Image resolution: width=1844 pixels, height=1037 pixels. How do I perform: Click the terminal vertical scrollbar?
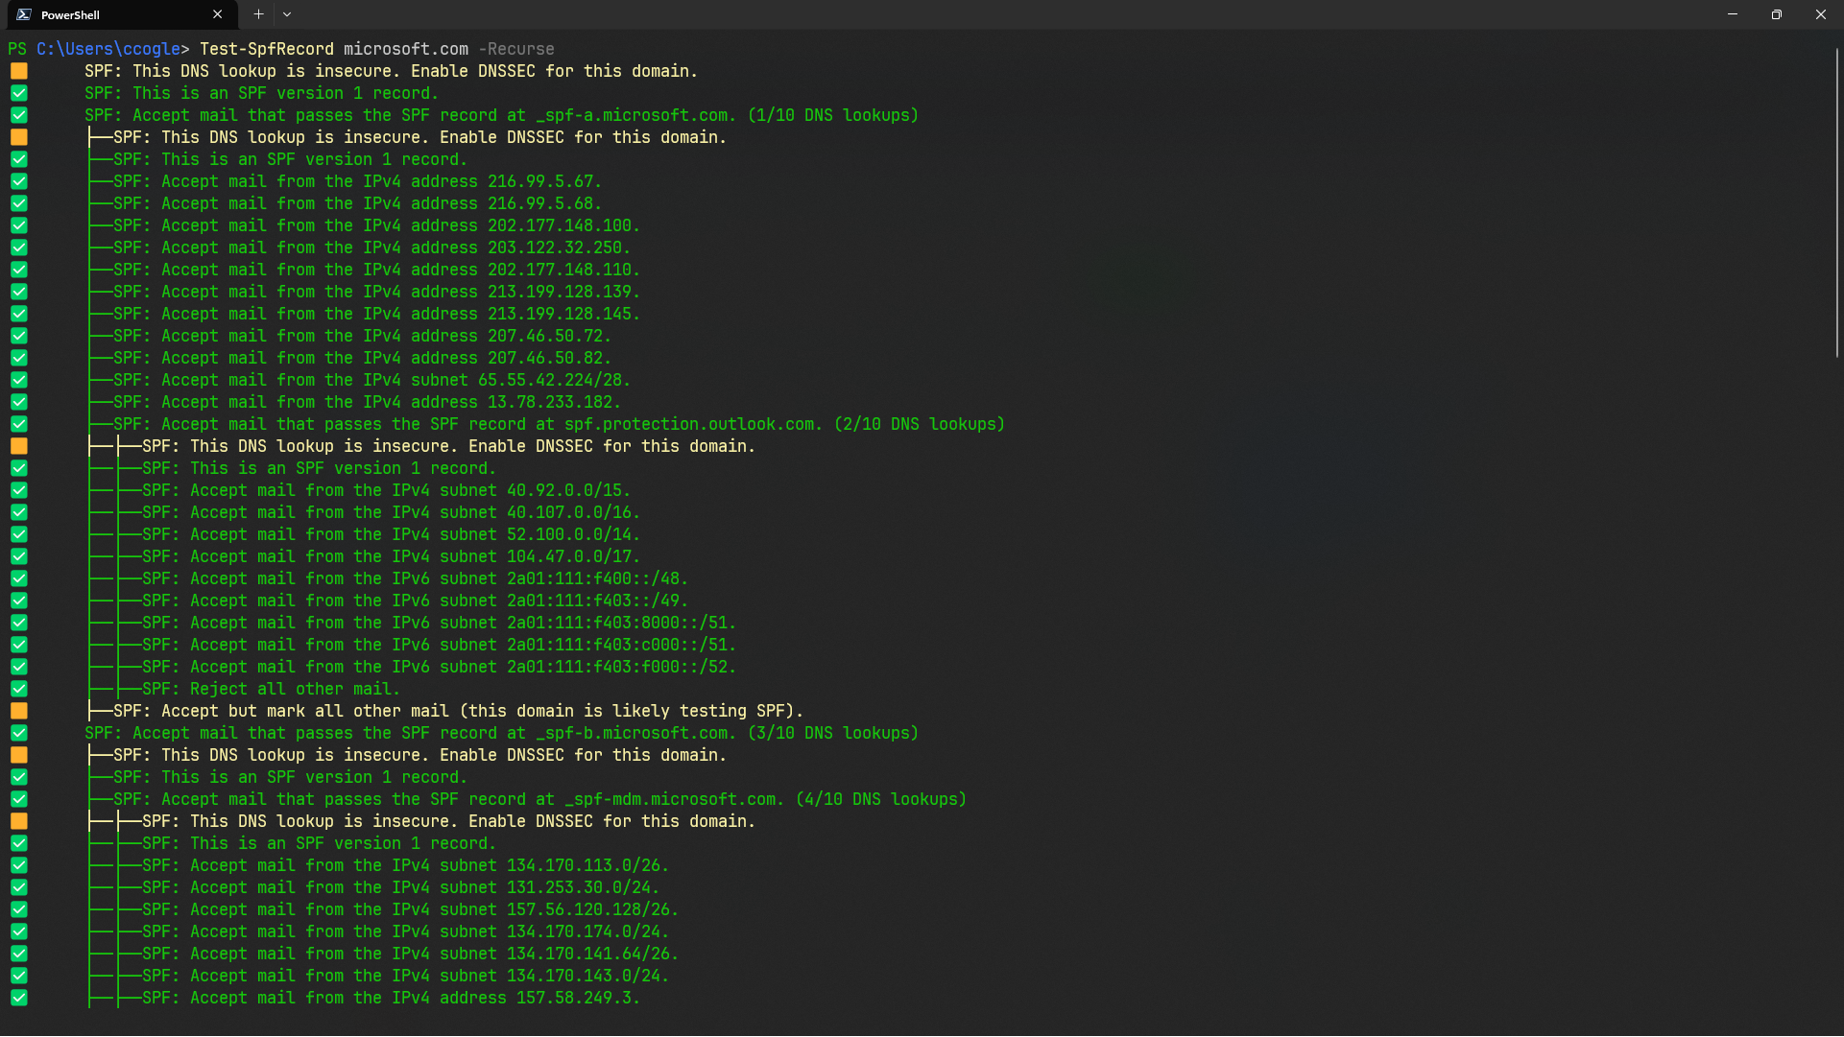coord(1837,201)
